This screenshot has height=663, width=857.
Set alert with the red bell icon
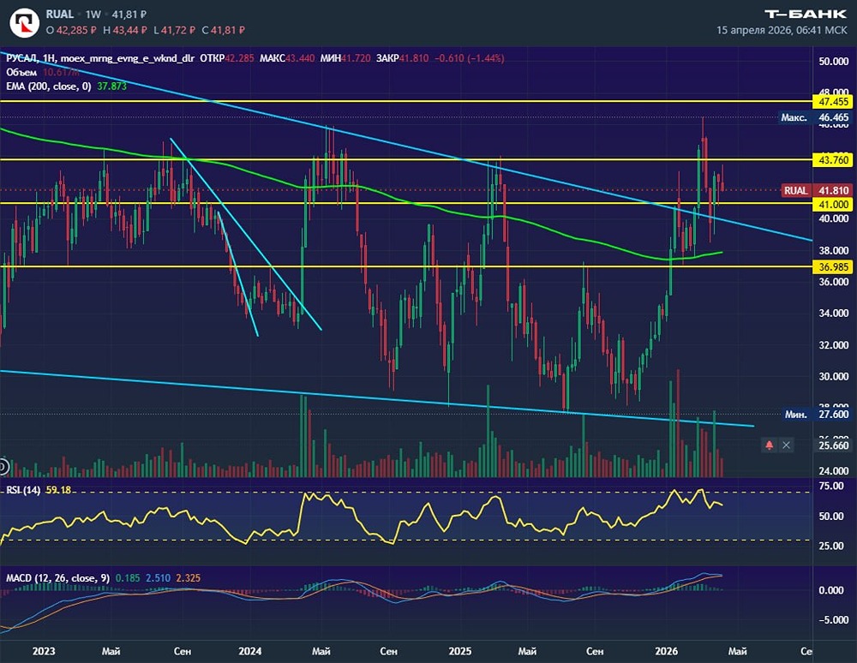tap(769, 445)
